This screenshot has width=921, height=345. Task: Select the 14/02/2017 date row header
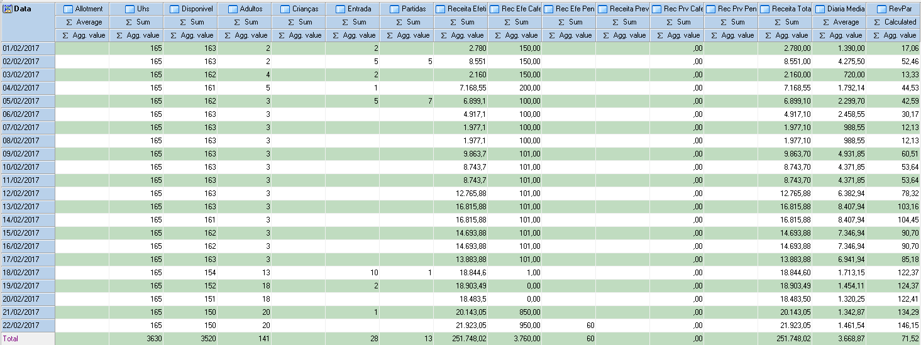pyautogui.click(x=28, y=220)
